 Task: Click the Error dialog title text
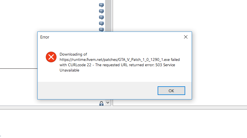pyautogui.click(x=45, y=37)
